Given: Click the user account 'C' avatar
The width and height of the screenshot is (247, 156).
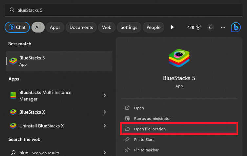Looking at the screenshot, I should (x=211, y=27).
